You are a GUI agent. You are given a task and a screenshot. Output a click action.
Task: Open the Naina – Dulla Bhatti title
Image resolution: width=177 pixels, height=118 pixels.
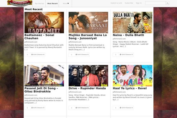[x=128, y=35]
